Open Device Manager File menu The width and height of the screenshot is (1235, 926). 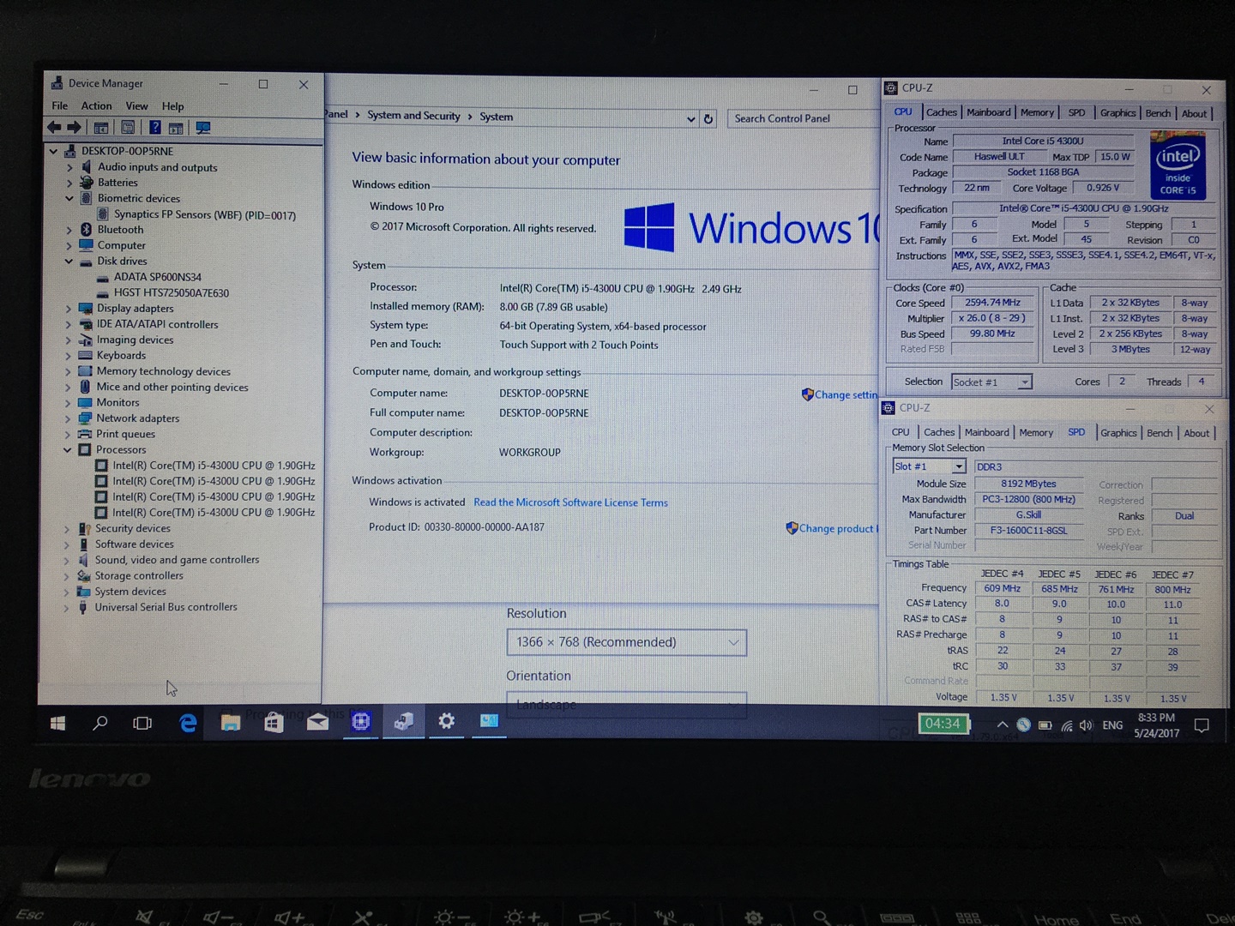click(60, 106)
